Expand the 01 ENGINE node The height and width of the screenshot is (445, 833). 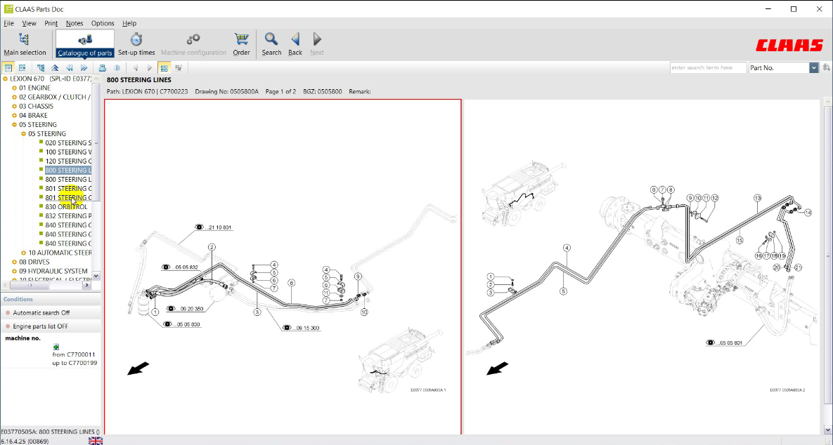pos(14,88)
